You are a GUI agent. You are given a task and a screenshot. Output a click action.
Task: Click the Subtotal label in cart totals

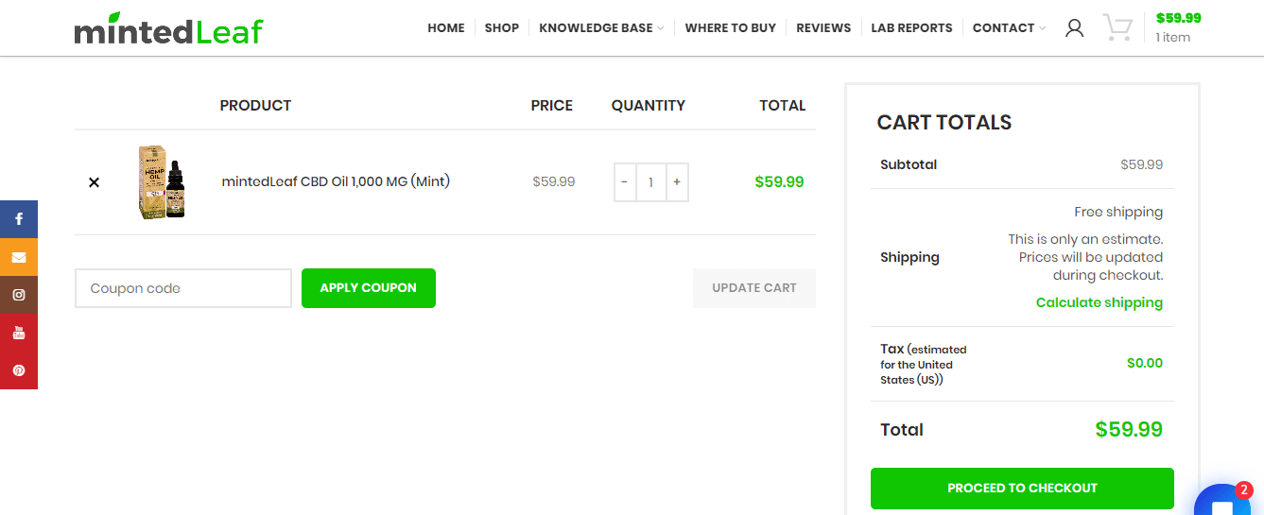coord(909,164)
